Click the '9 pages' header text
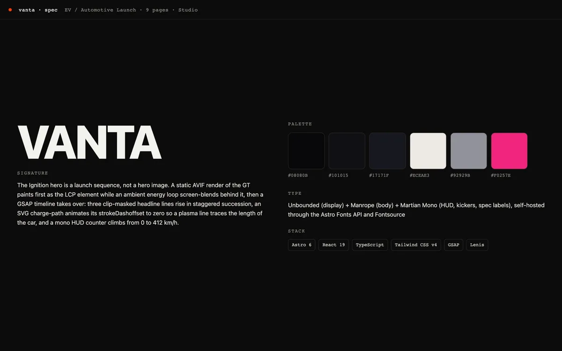The image size is (562, 351). coord(157,10)
